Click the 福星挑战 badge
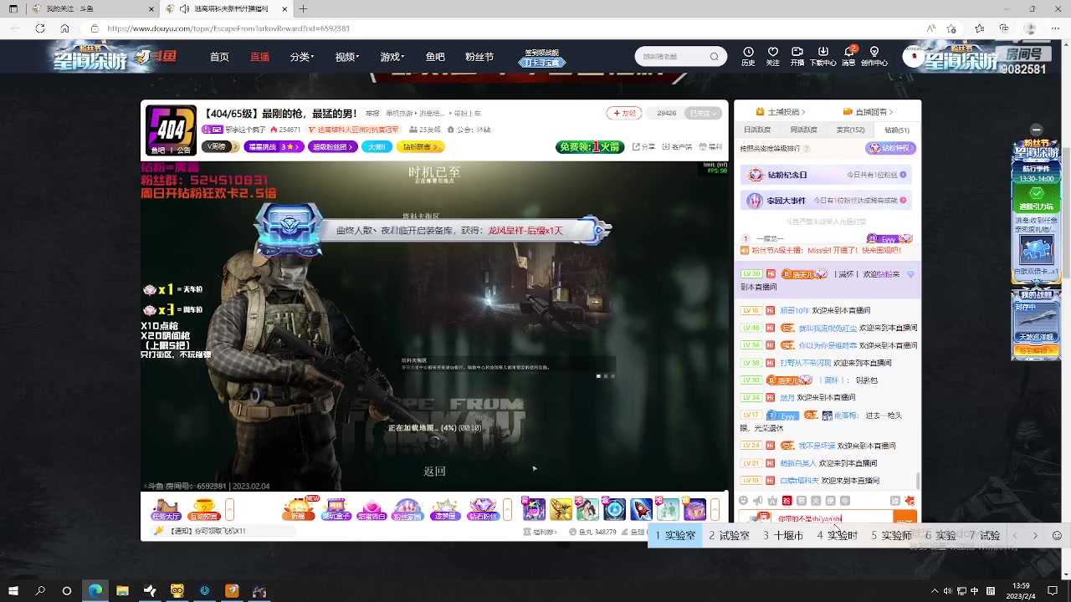Screen dimensions: 1071x602 tap(274, 147)
